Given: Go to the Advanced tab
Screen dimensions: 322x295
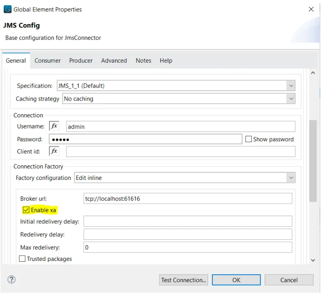Looking at the screenshot, I should 114,61.
